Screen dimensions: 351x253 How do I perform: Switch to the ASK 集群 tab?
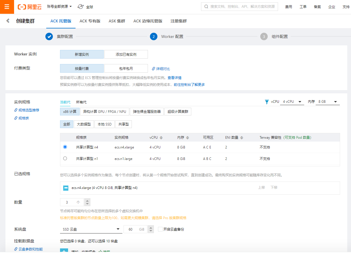(117, 21)
